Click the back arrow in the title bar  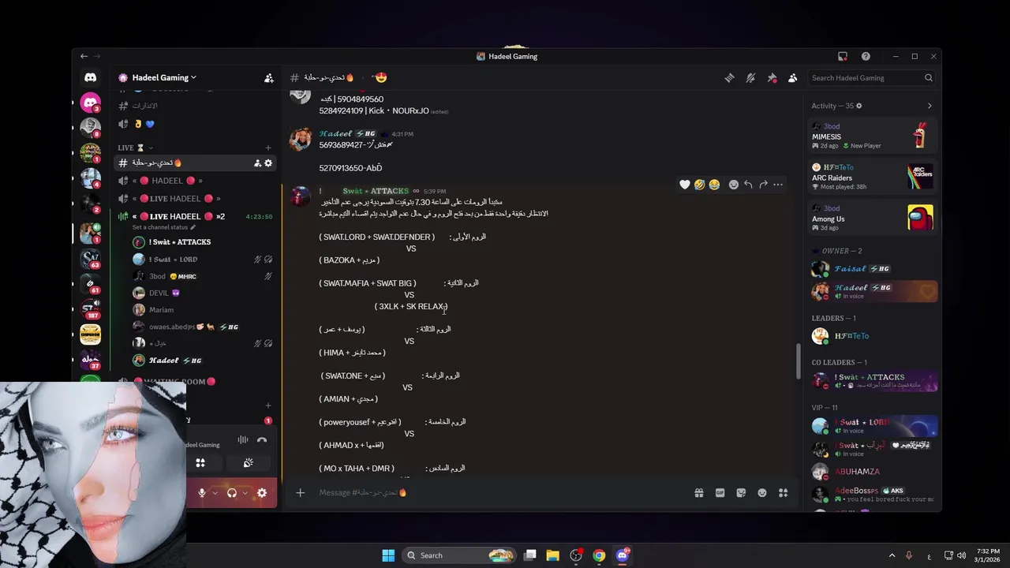(84, 56)
